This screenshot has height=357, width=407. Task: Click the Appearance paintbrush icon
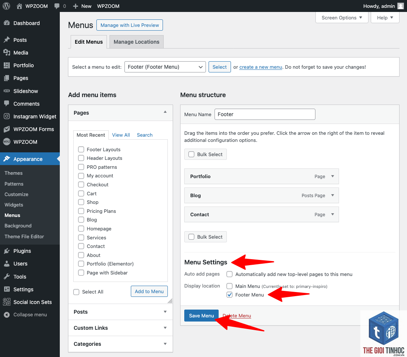[7, 159]
